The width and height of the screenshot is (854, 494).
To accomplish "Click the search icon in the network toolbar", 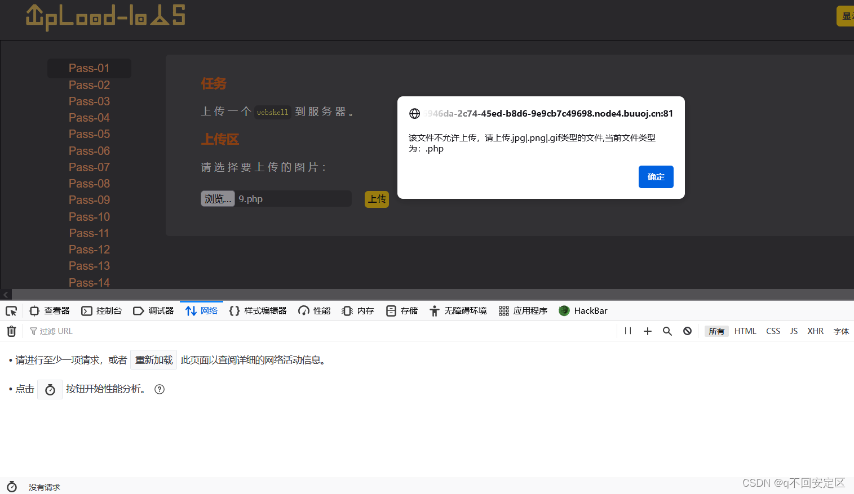I will pos(667,331).
